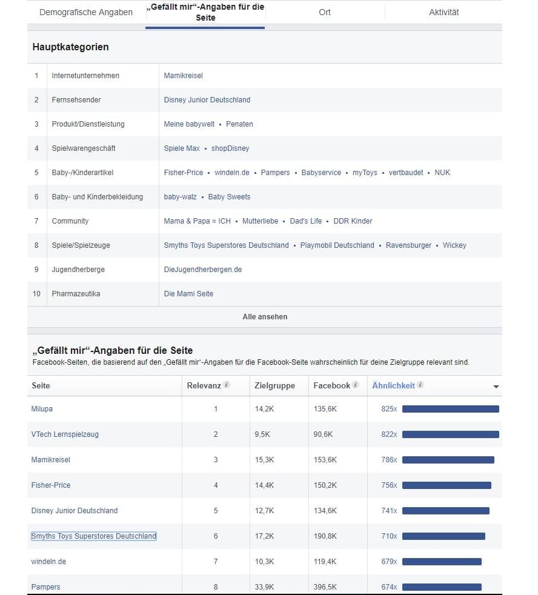Click Milupa's 825x similarity bar

(451, 409)
